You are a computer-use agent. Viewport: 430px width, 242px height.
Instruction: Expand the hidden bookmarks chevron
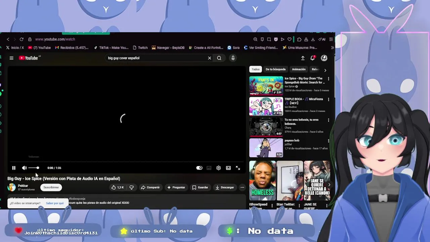(x=333, y=48)
